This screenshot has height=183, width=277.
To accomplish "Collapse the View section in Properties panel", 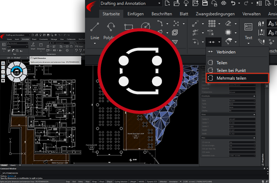I will pos(254,115).
